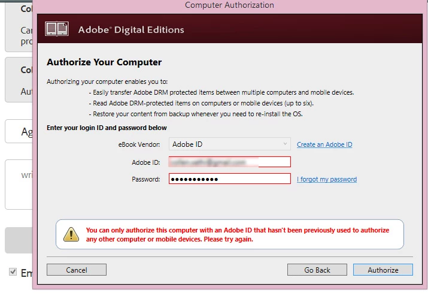Click the Go Back button
This screenshot has height=299, width=428.
(317, 270)
